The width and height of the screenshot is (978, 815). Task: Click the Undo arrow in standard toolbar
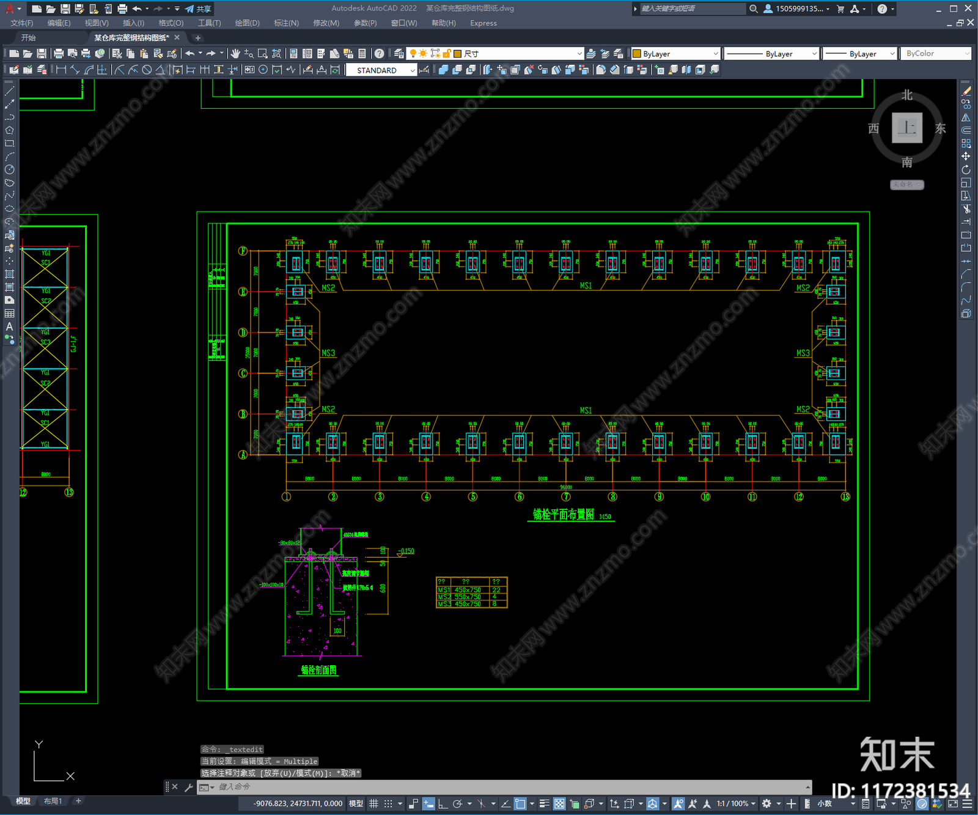(x=190, y=54)
